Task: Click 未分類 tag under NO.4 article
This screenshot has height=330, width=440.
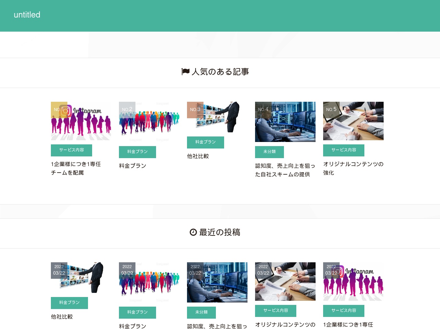Action: [269, 152]
